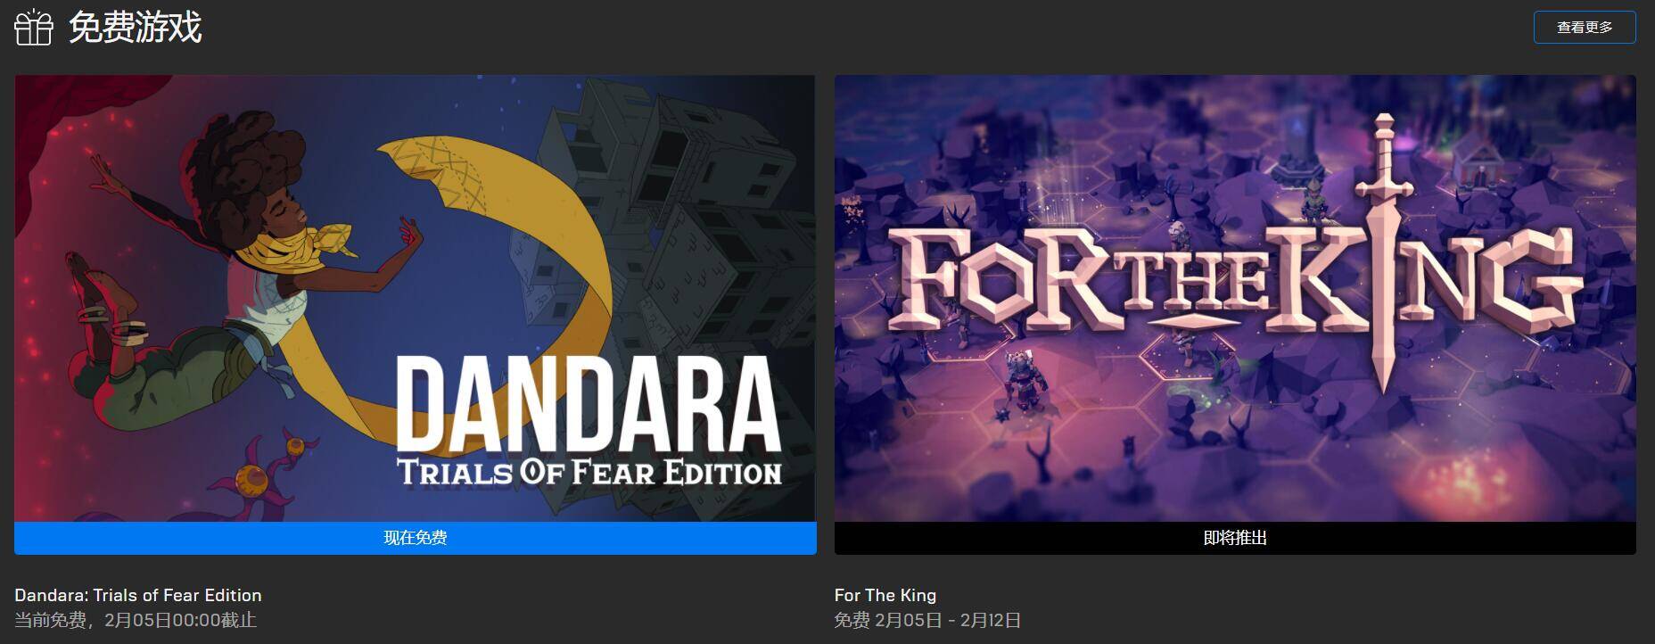Click the For The King sword logo
The image size is (1655, 644).
[1384, 254]
